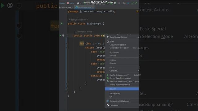Open the user account icon in toolbar

(x=79, y=3)
